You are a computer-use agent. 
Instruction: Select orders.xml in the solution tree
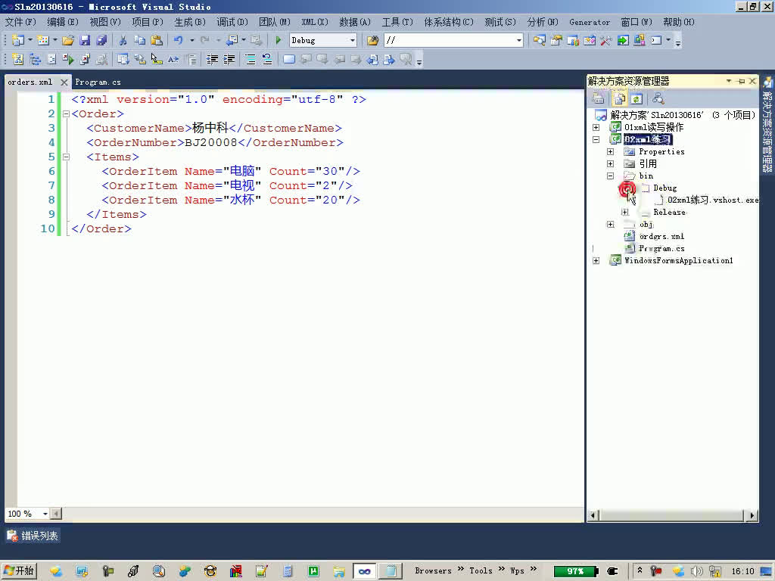(x=661, y=237)
